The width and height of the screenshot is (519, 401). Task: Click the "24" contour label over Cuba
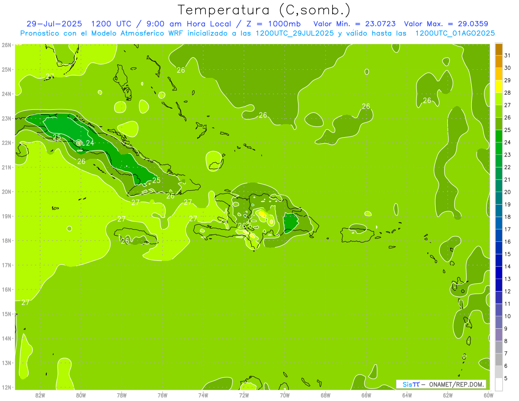click(90, 143)
